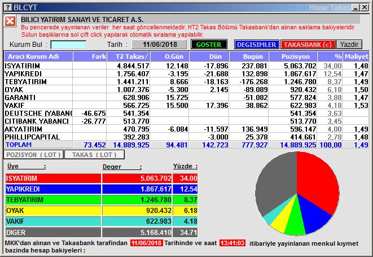This screenshot has width=373, height=257.
Task: Open the help question mark icon in title bar
Action: (x=8, y=7)
